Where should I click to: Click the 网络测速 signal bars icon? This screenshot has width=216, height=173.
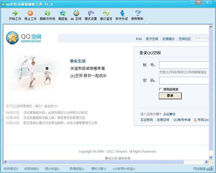[210, 168]
